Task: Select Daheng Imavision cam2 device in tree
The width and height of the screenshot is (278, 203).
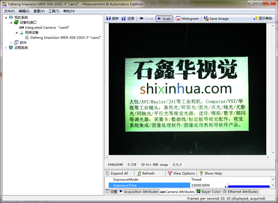Action: (x=66, y=38)
